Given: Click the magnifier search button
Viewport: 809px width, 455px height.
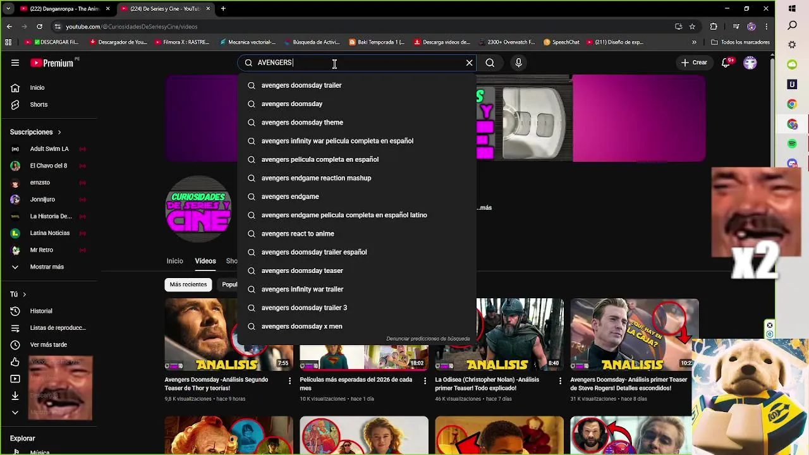Looking at the screenshot, I should 490,63.
